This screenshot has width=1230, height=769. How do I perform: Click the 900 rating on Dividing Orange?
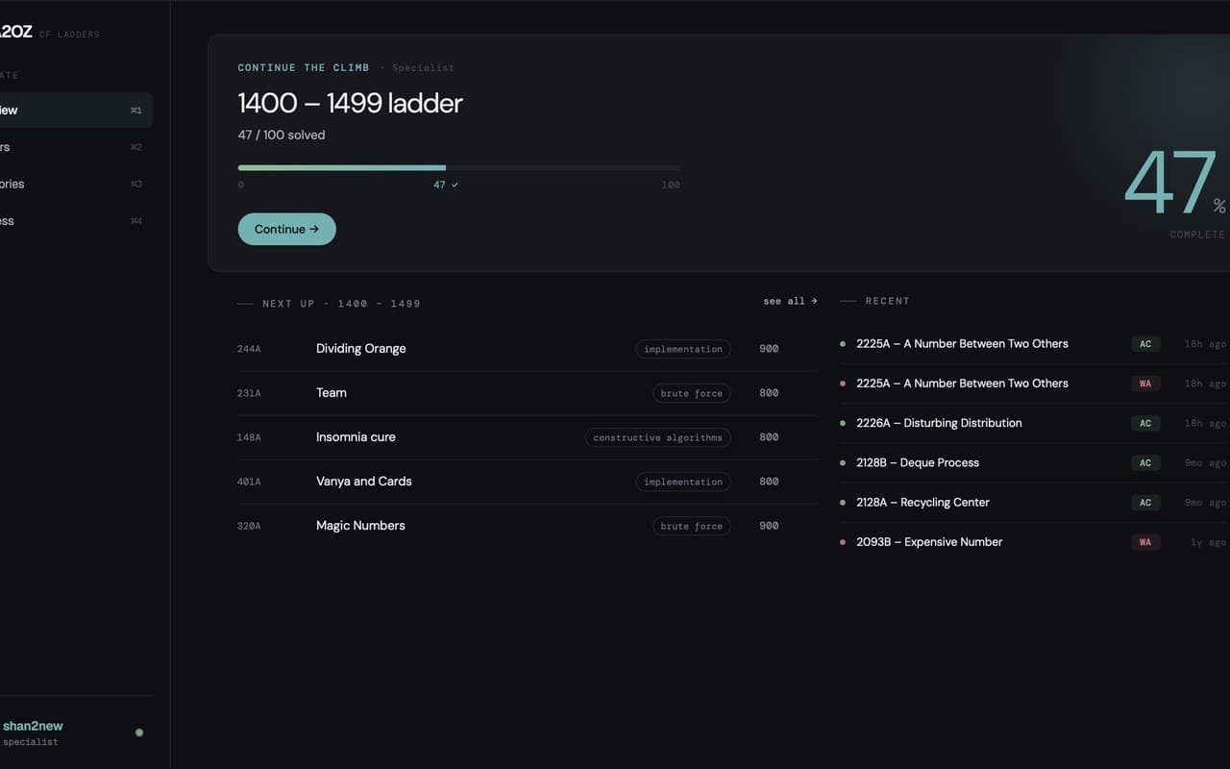[x=769, y=349]
